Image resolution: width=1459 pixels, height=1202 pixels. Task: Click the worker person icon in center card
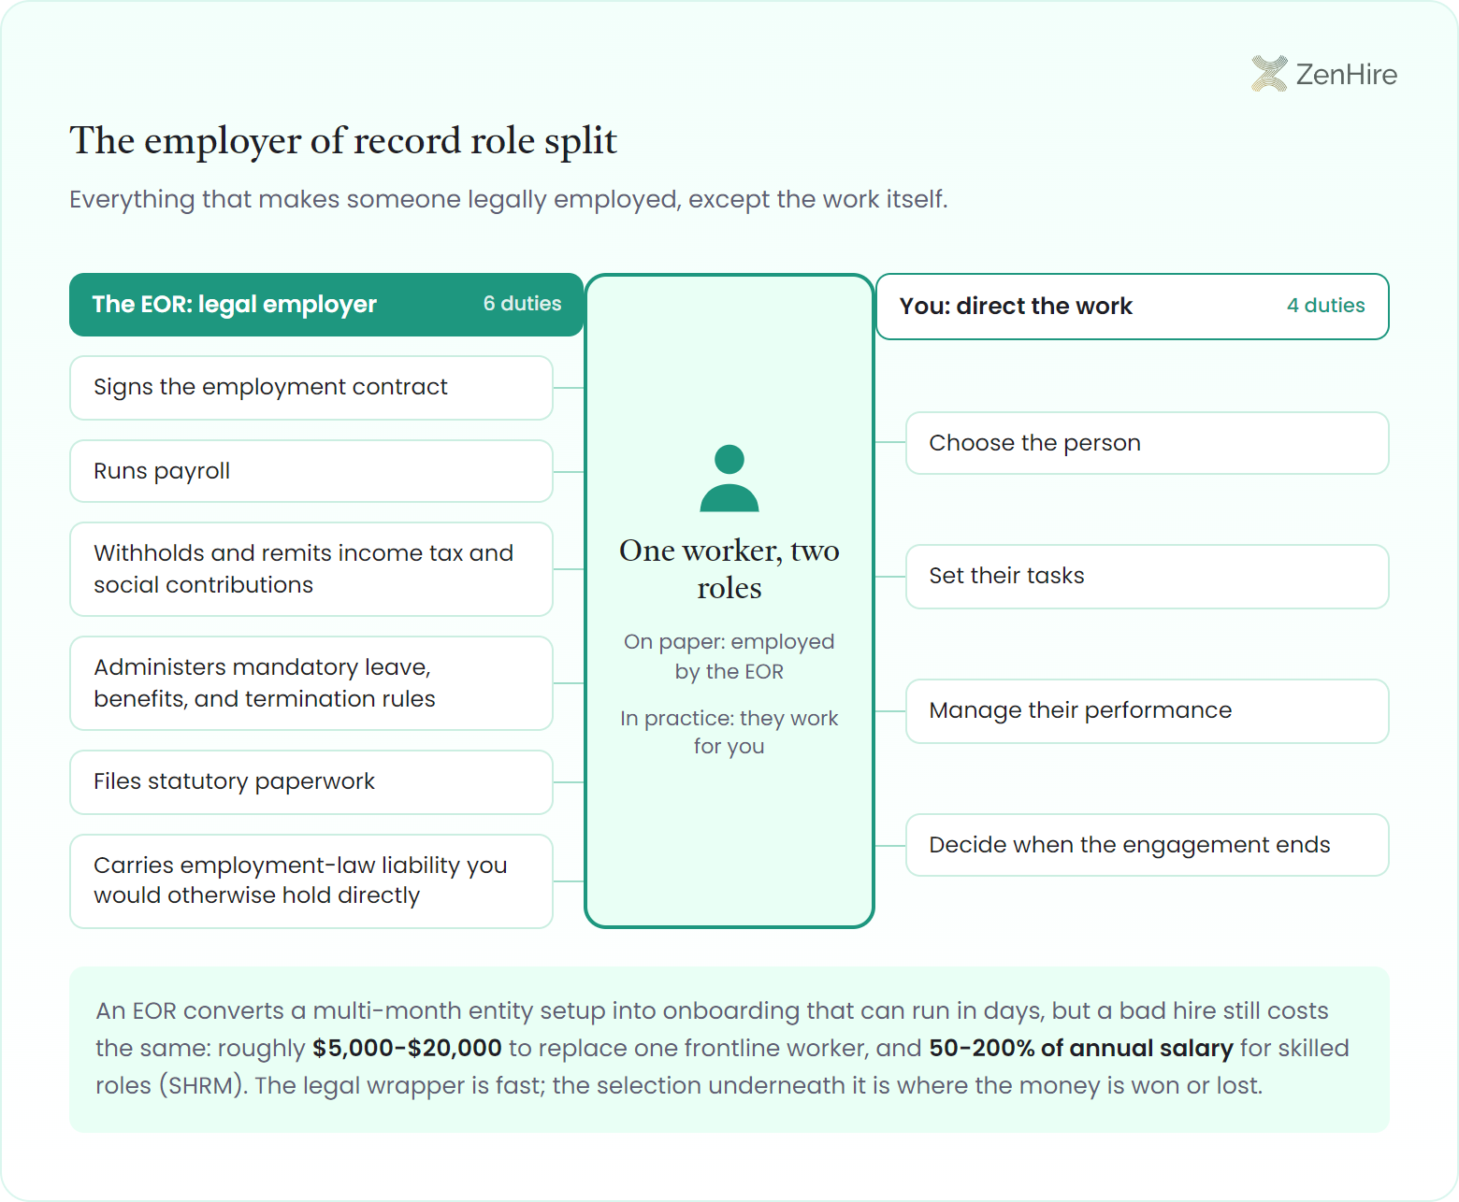pyautogui.click(x=729, y=478)
